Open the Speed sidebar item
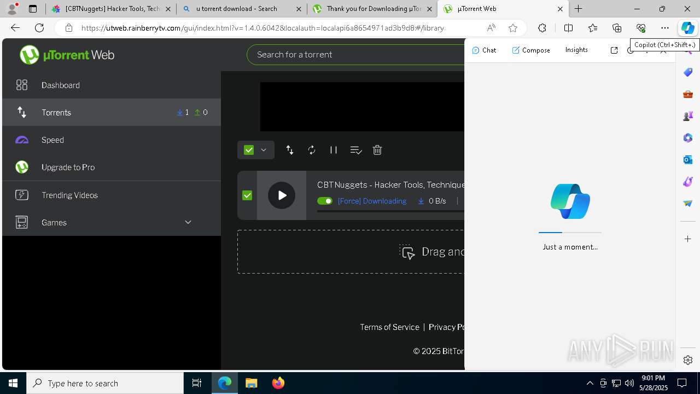This screenshot has height=394, width=700. pos(112,140)
